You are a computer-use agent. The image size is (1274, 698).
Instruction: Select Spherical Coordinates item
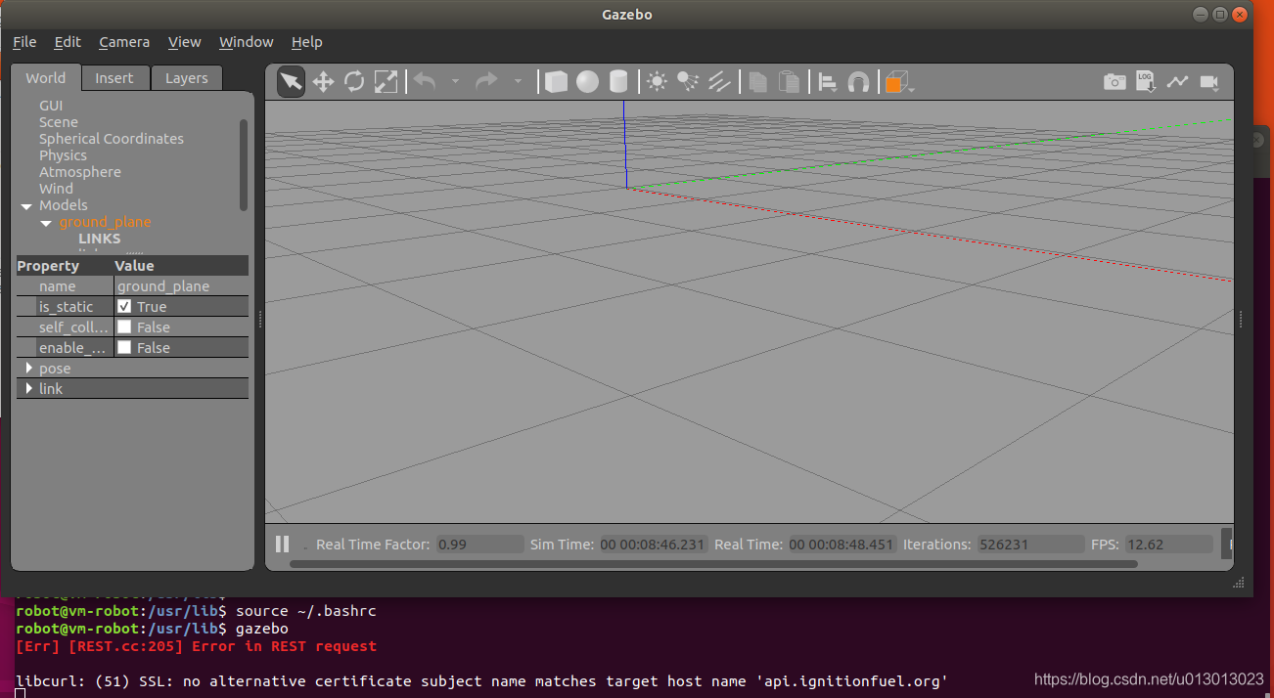click(x=112, y=139)
